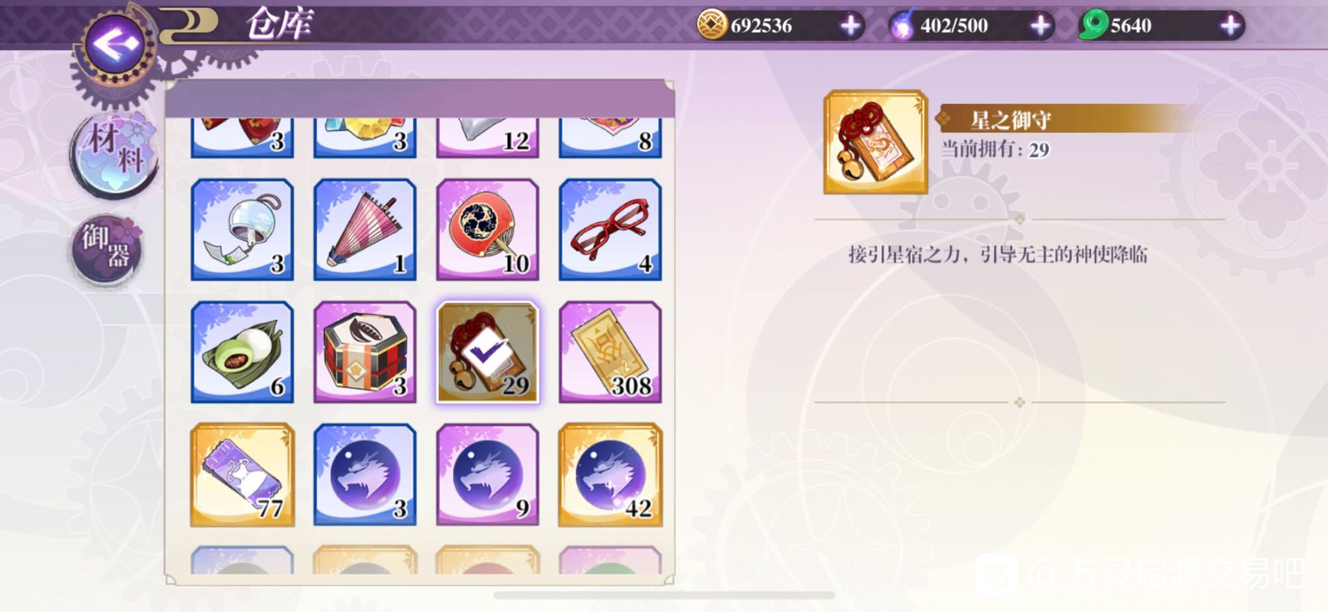Viewport: 1328px width, 612px height.
Task: Select the red glasses item
Action: (x=610, y=229)
